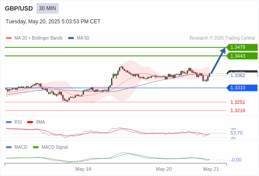Viewport: 259px width, 176px height.
Task: Toggle the RSI legend entry
Action: click(x=14, y=122)
